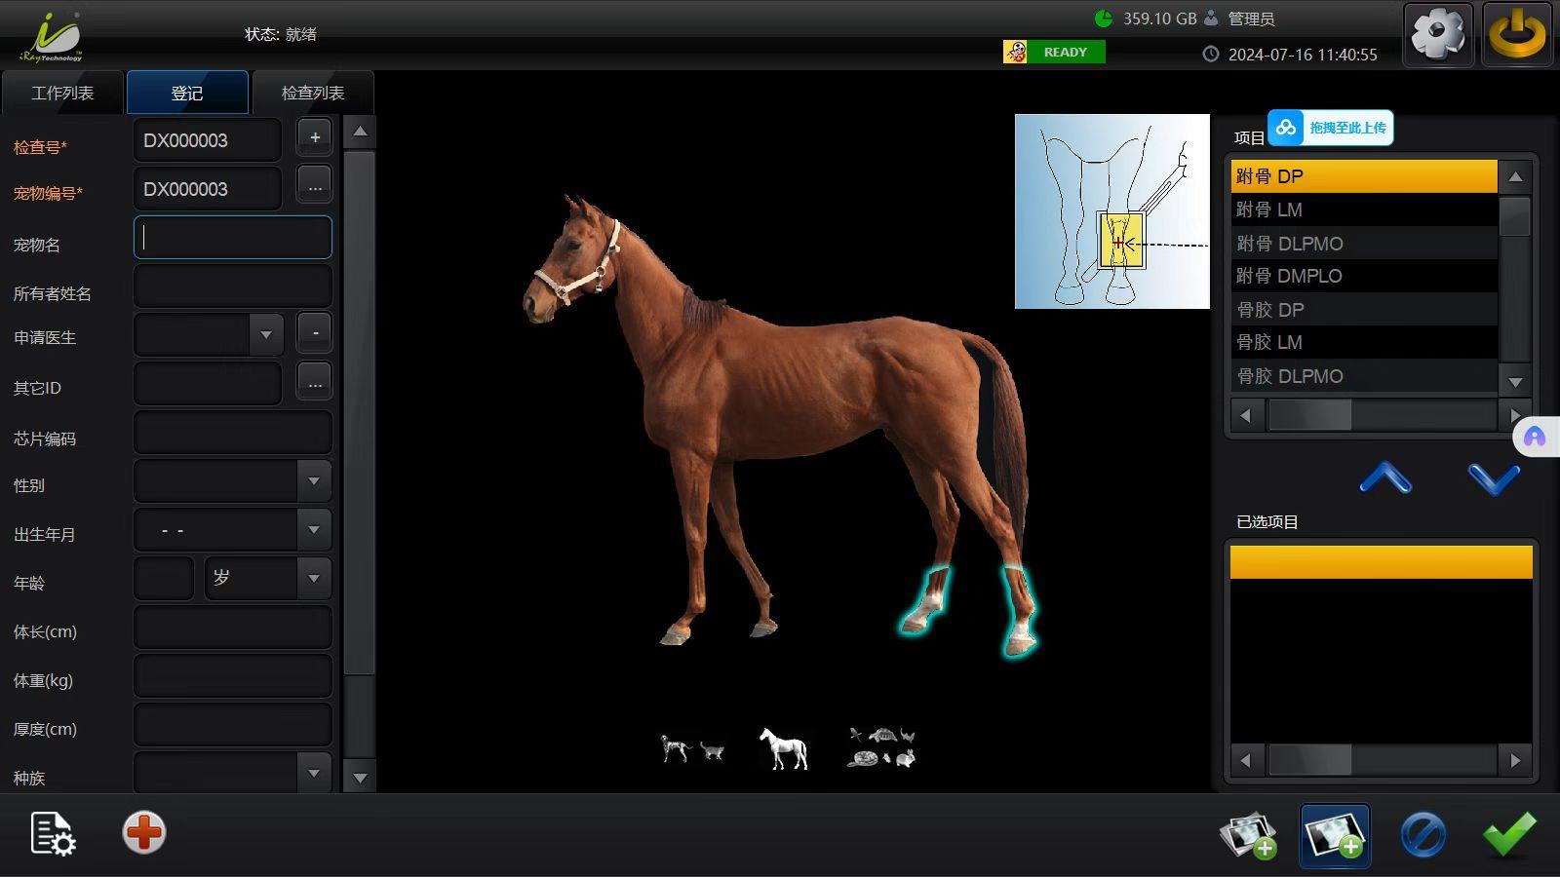Select the exotic small animals icon
Viewport: 1560px width, 877px height.
881,748
